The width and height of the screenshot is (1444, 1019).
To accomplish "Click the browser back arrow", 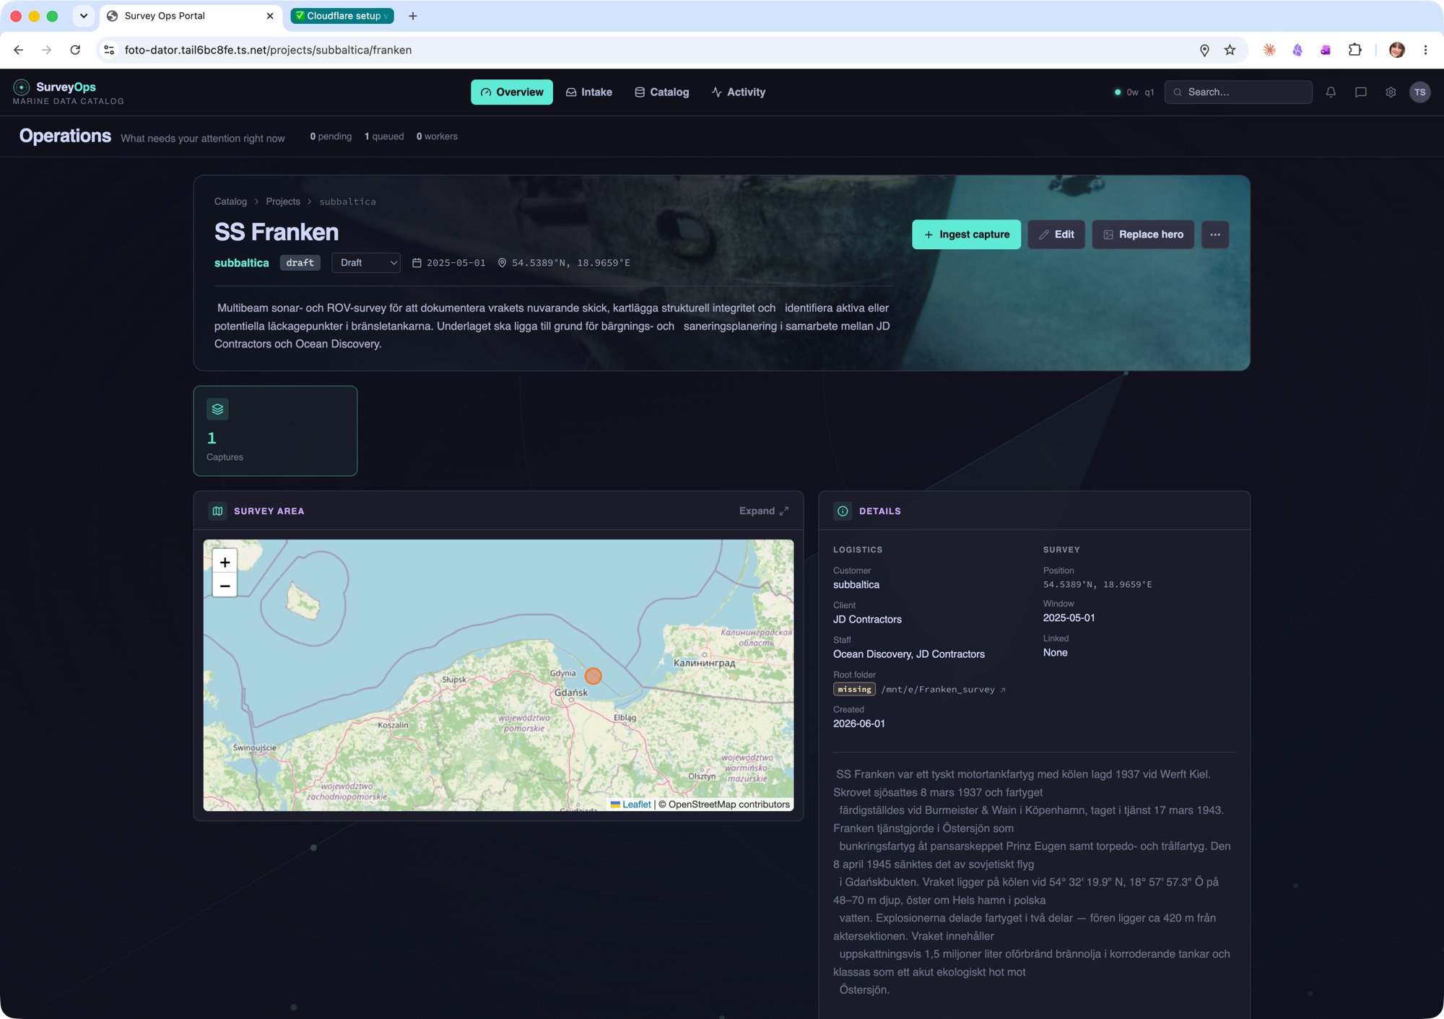I will [x=19, y=50].
